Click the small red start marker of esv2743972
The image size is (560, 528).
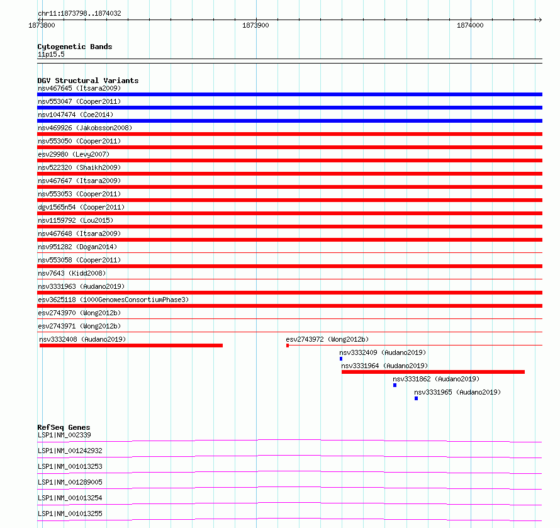coord(288,345)
